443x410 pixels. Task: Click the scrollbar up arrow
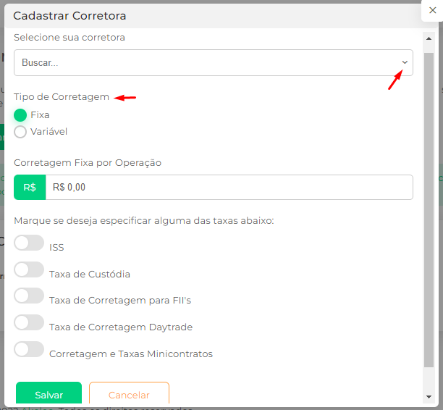click(429, 38)
